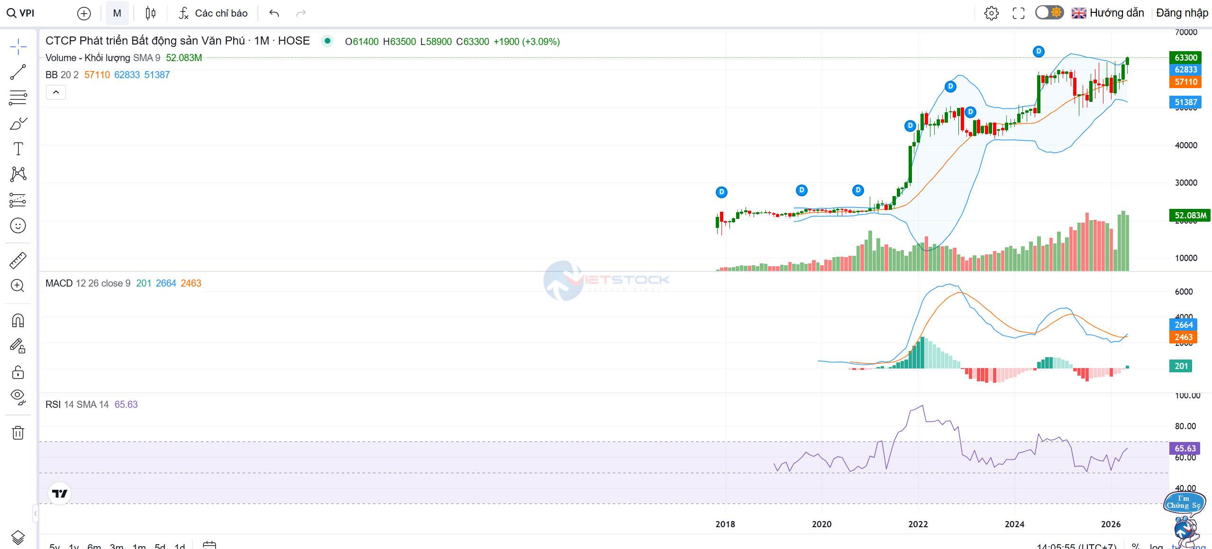The image size is (1212, 549).
Task: Click the compare or add symbol plus icon
Action: click(x=84, y=13)
